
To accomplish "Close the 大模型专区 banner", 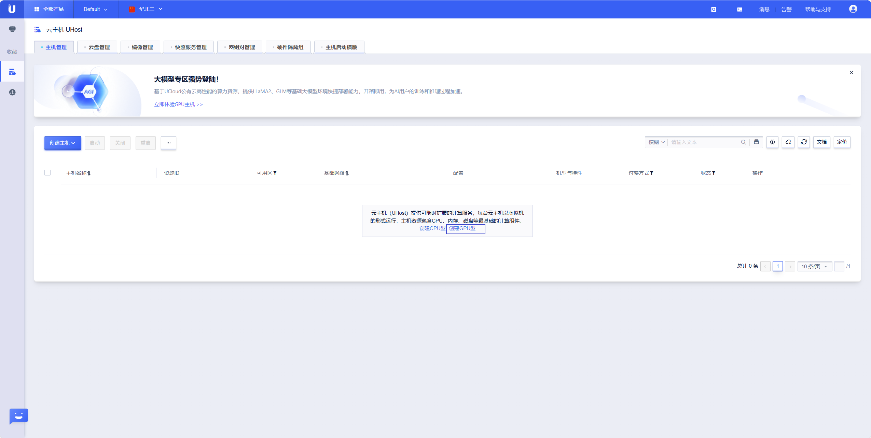I will click(x=851, y=72).
